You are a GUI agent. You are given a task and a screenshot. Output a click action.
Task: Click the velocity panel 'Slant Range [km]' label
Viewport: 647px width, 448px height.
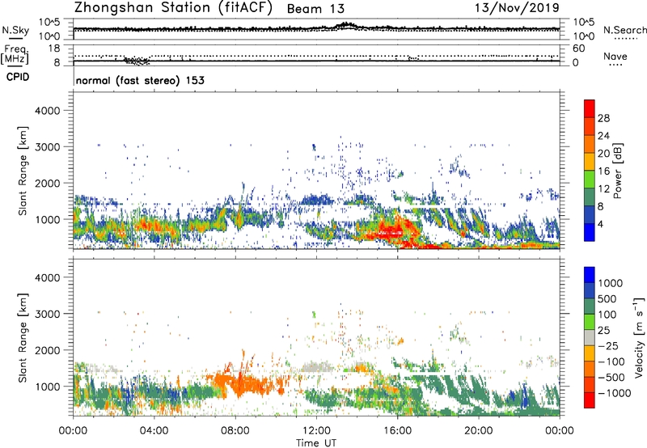[23, 337]
